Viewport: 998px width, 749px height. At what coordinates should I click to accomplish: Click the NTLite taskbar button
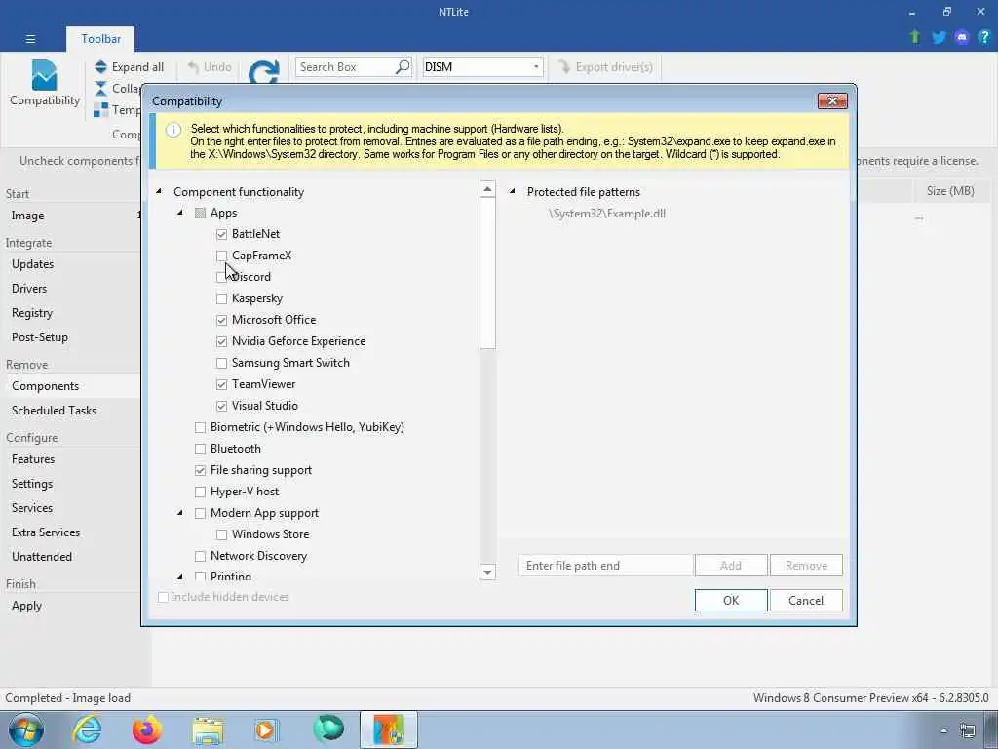coord(388,729)
